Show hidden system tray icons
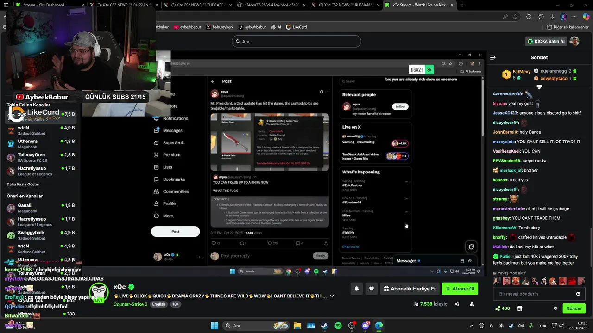 coord(472,326)
